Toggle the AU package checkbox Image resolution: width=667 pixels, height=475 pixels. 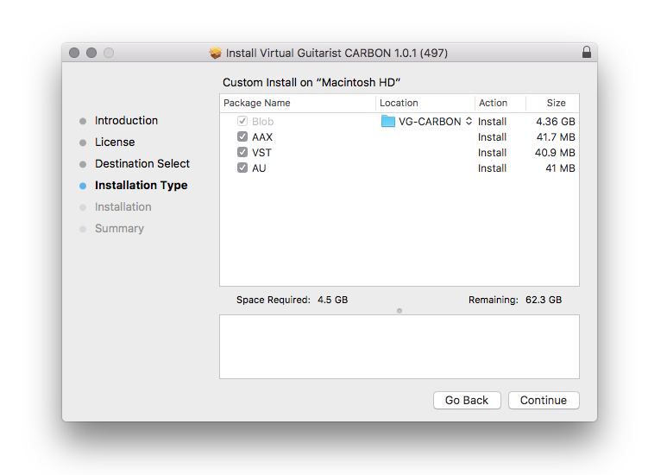click(x=242, y=168)
